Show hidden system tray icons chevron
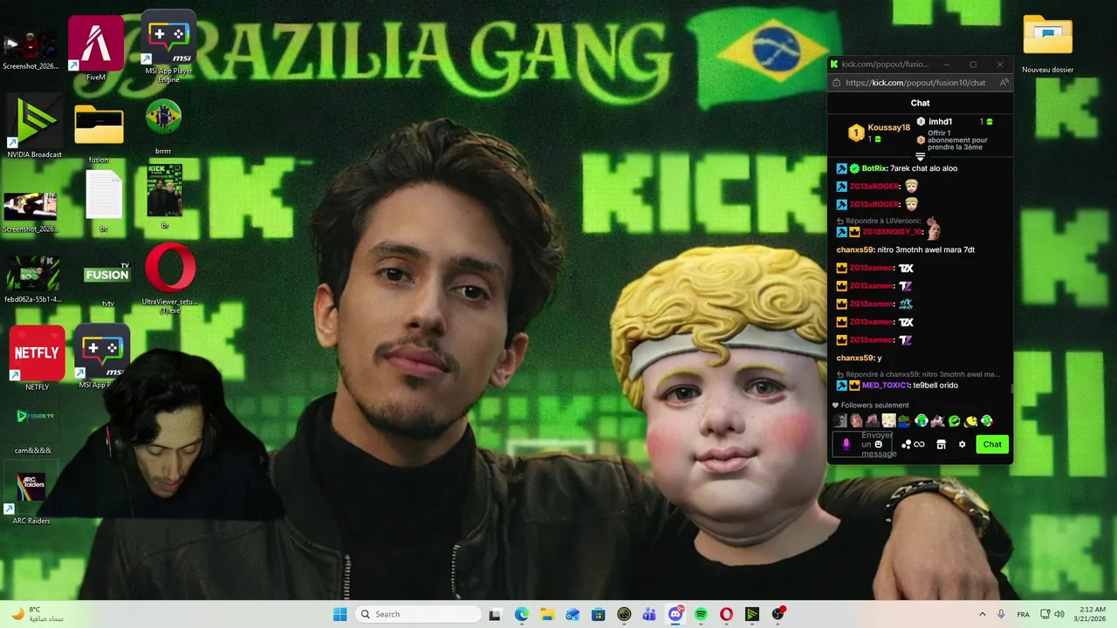Viewport: 1117px width, 628px height. pyautogui.click(x=982, y=614)
